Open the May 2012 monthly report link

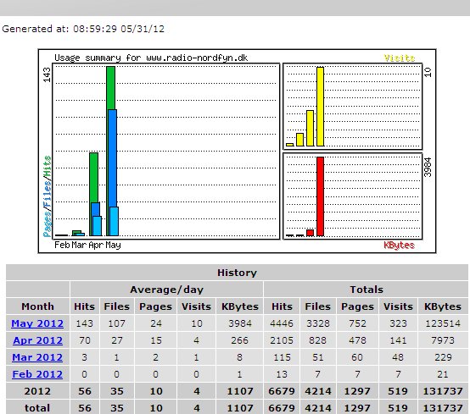coord(37,323)
